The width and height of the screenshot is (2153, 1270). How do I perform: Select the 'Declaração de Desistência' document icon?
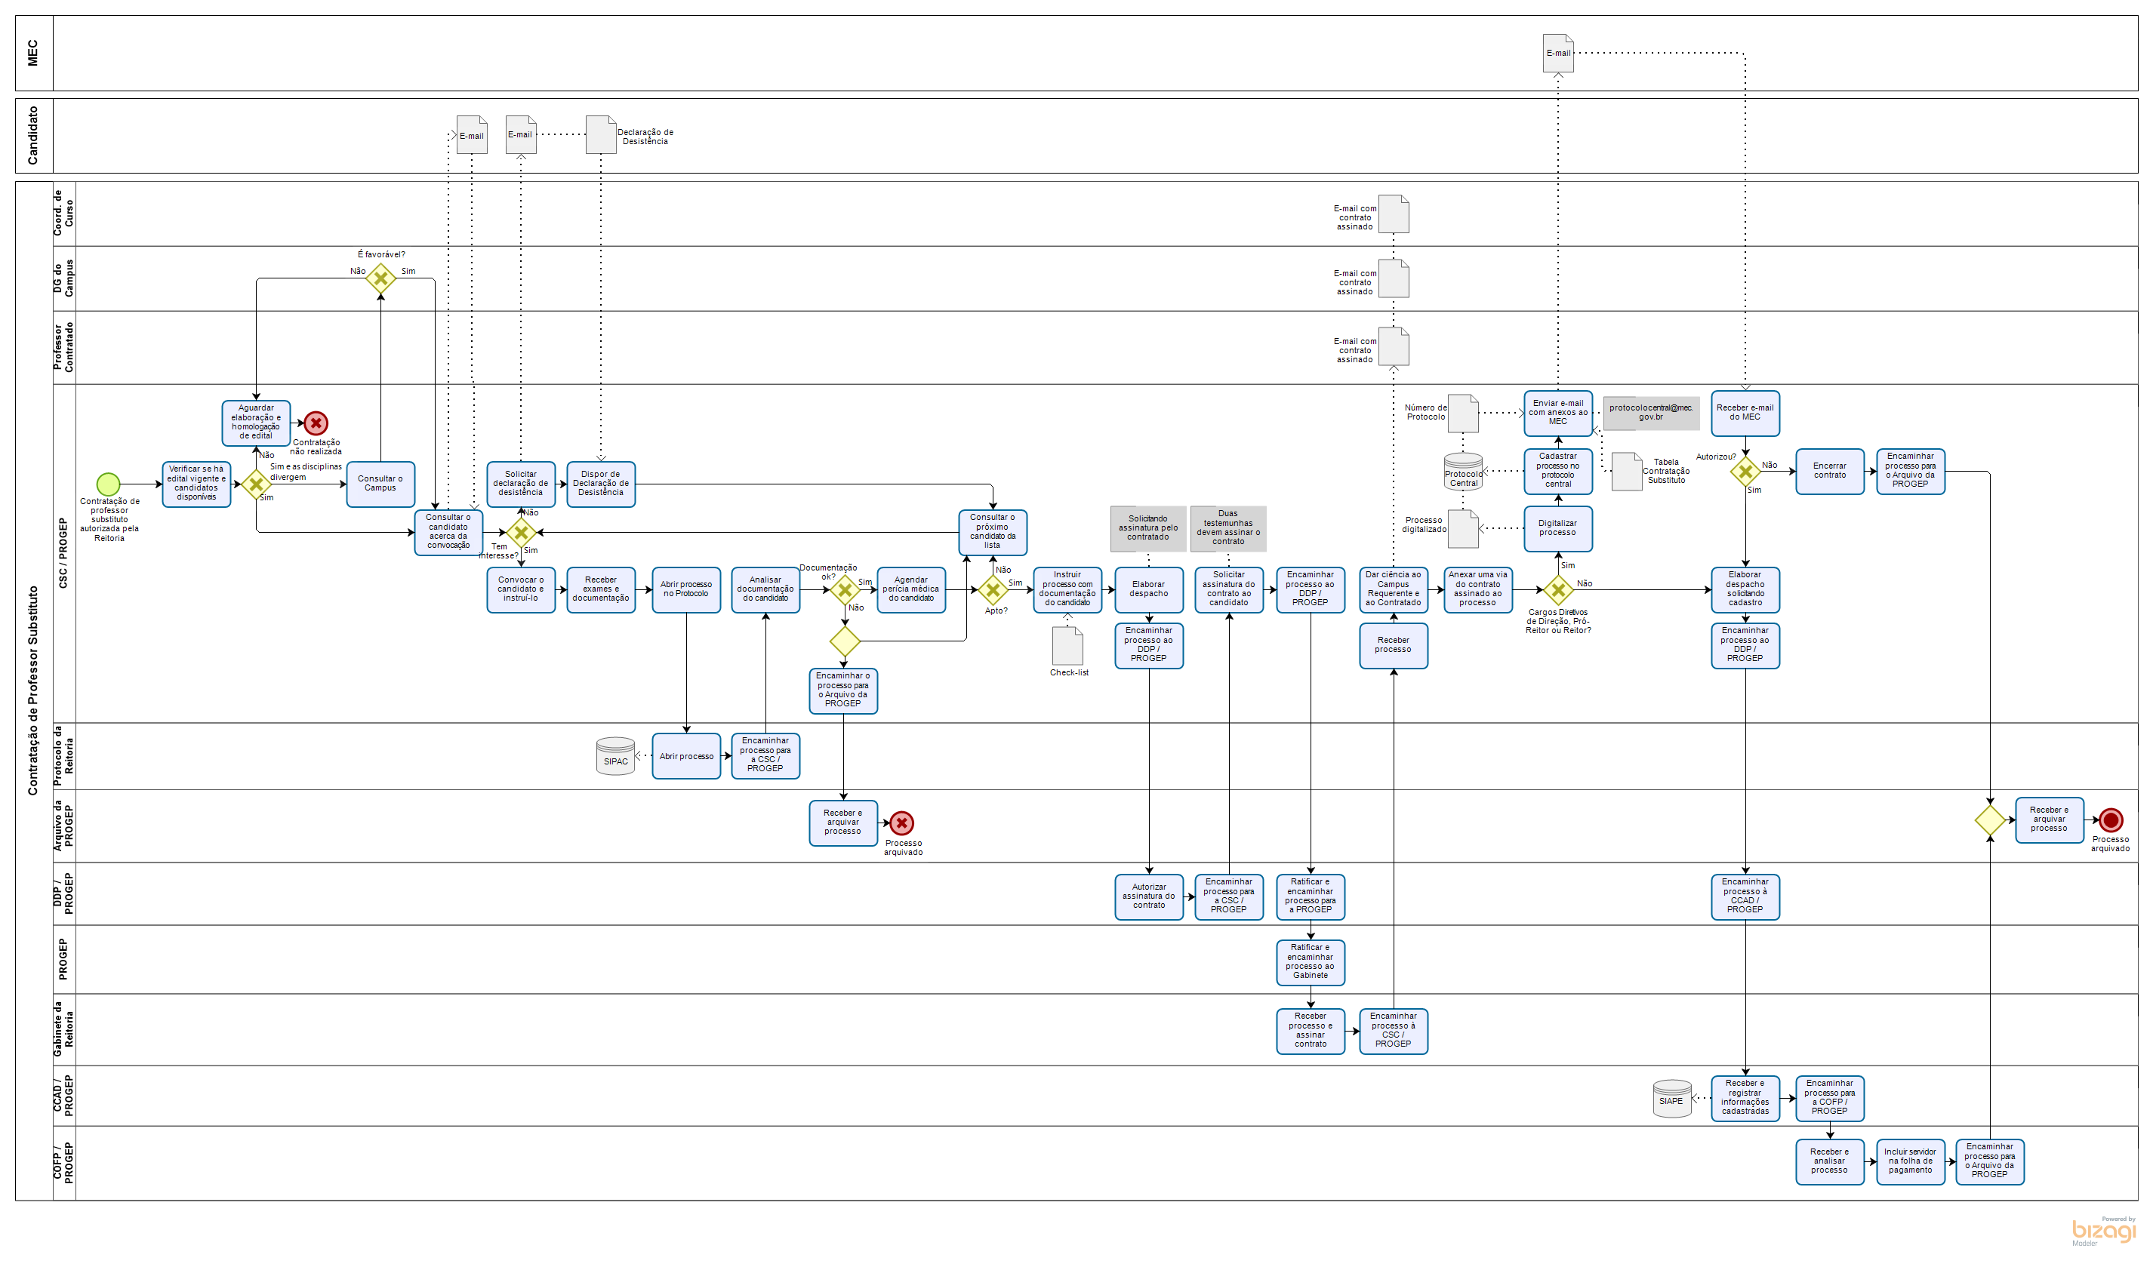[600, 135]
